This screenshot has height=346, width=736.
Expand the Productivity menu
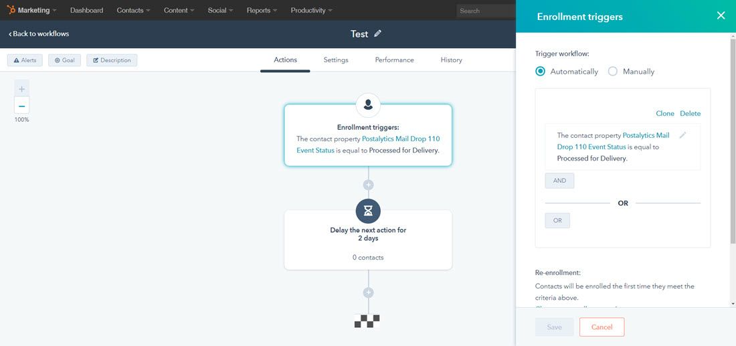[312, 10]
